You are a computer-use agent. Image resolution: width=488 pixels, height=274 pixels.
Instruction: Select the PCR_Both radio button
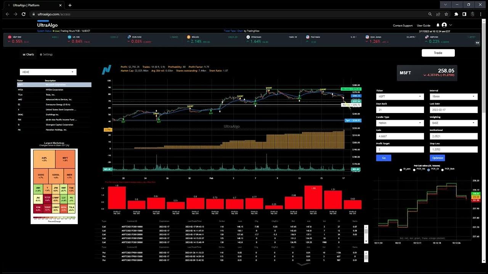[442, 170]
